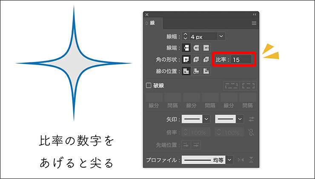
Task: Open the start arrowhead 矢印 dropdown
Action: coord(206,119)
